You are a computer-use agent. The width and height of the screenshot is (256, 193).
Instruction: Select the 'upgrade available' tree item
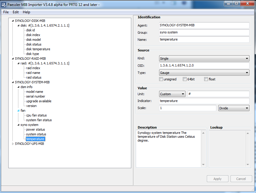click(x=39, y=101)
